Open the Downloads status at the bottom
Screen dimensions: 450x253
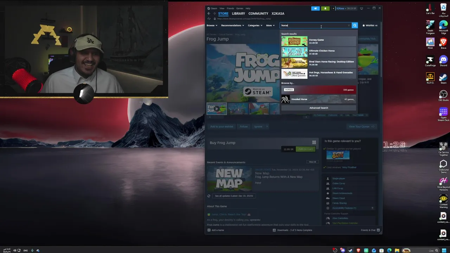point(292,230)
